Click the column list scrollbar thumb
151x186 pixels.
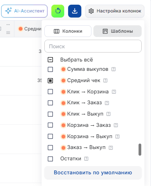point(140,149)
